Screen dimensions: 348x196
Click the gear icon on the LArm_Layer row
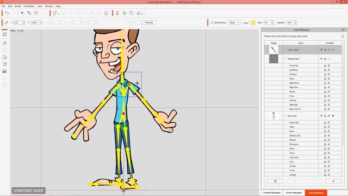point(333,50)
